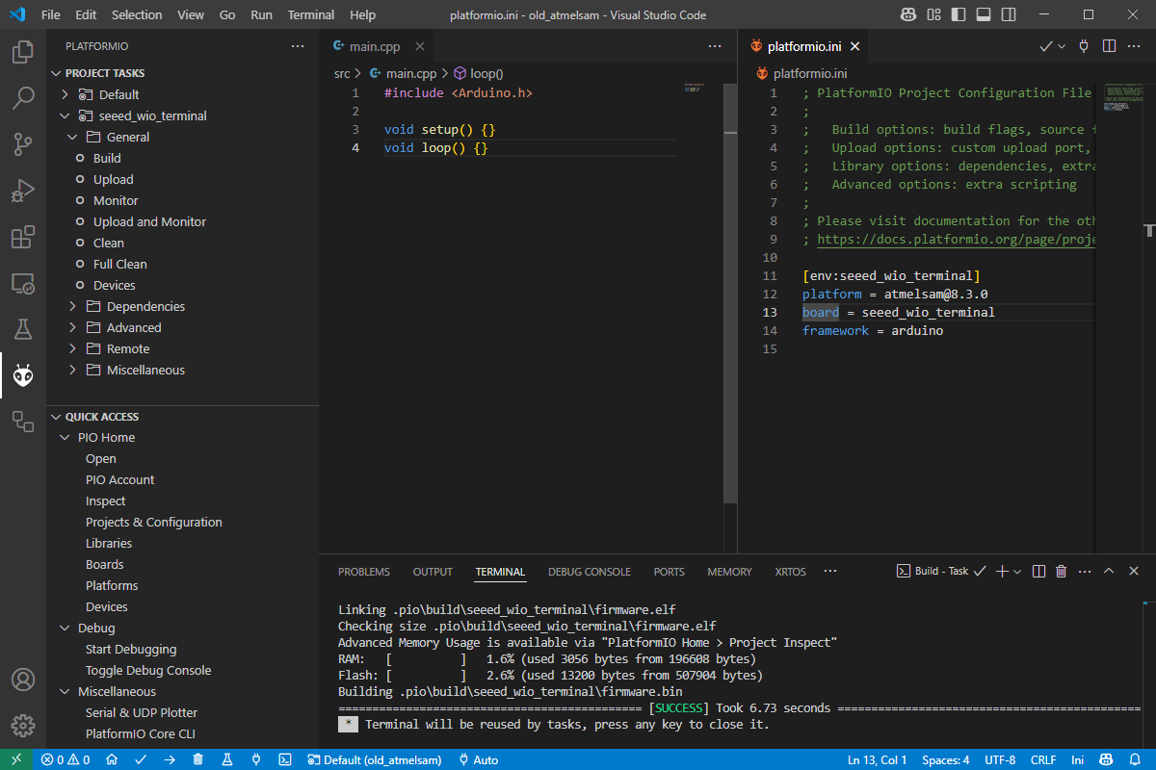The height and width of the screenshot is (770, 1156).
Task: Open the File menu
Action: coord(51,14)
